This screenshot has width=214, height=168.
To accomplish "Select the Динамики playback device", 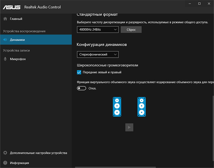I will [17, 40].
